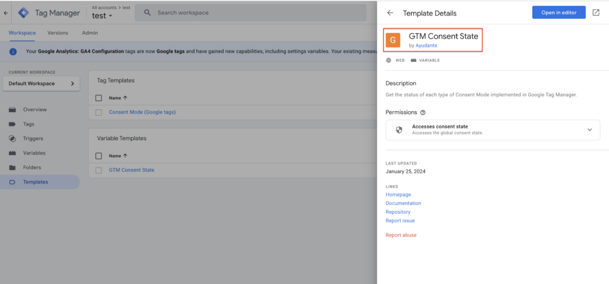Screen dimensions: 609x284
Task: Click the Tag Manager logo
Action: pos(24,12)
